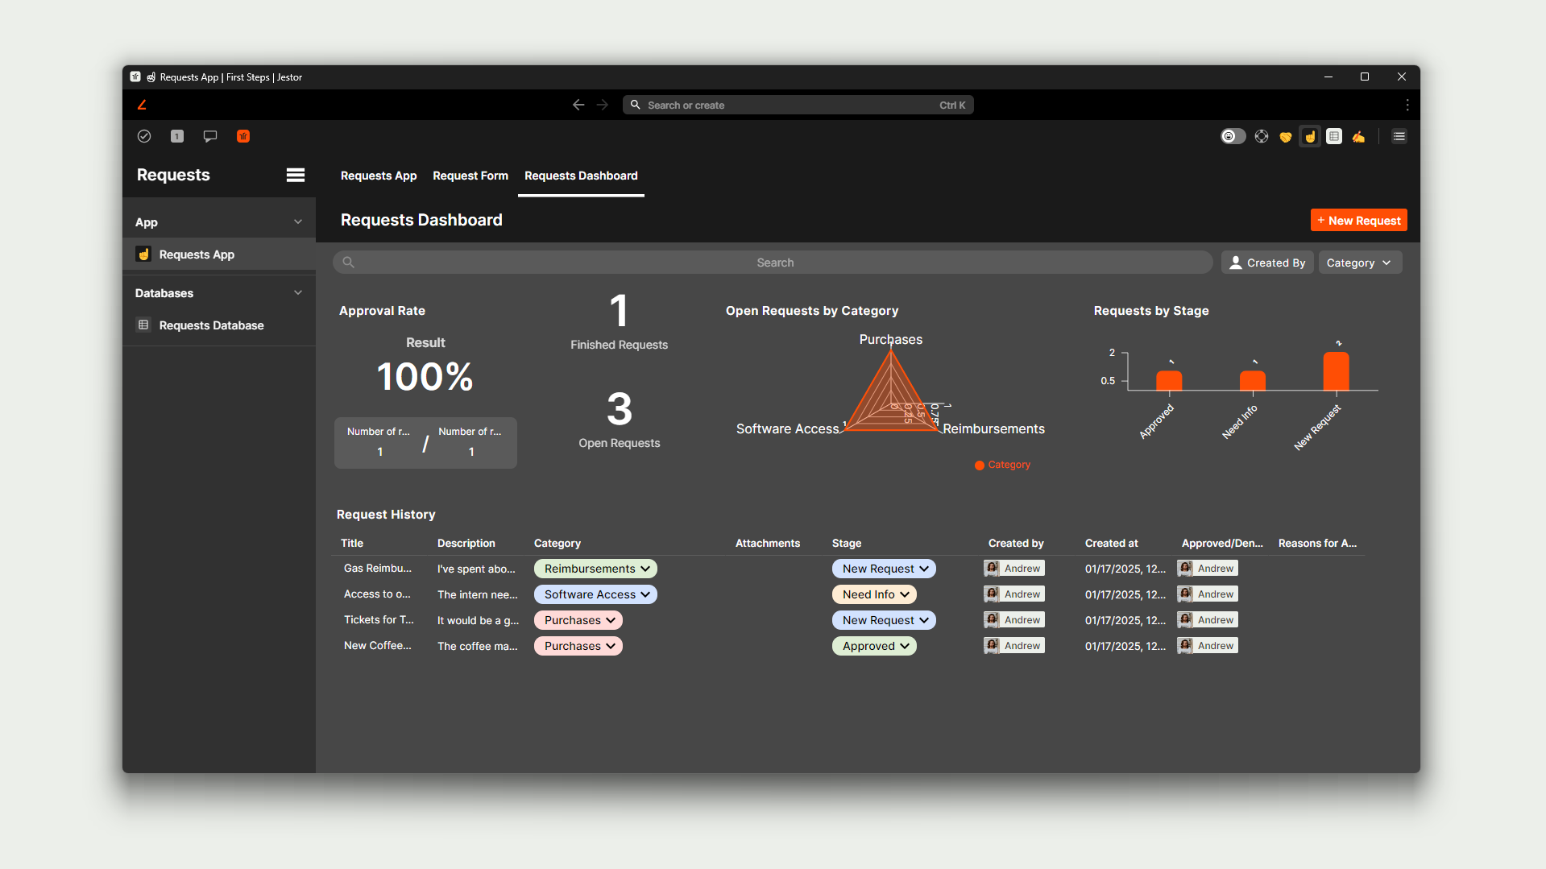Viewport: 1546px width, 869px height.
Task: Collapse the App section chevron
Action: tap(298, 221)
